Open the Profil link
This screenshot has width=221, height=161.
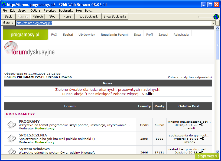[149, 35]
